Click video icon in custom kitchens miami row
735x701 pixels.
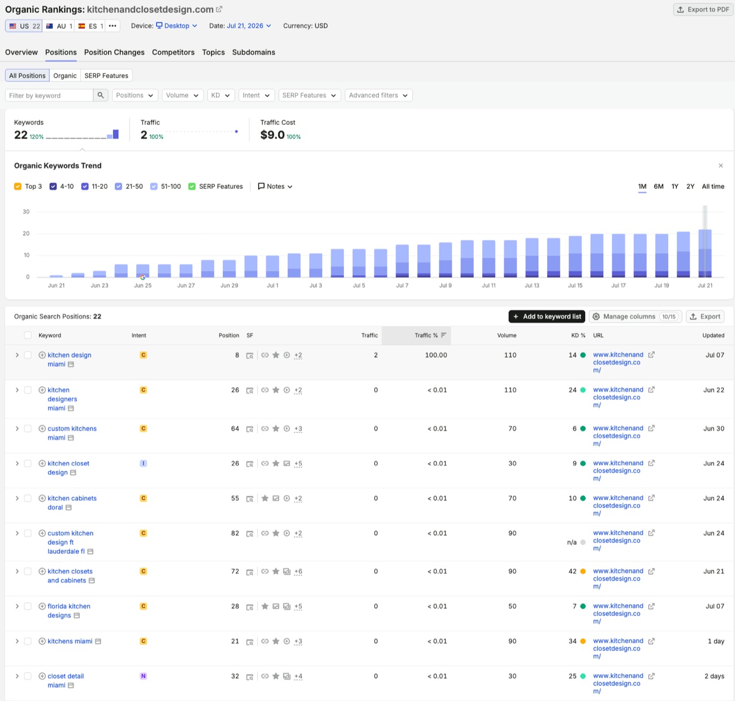pos(287,429)
